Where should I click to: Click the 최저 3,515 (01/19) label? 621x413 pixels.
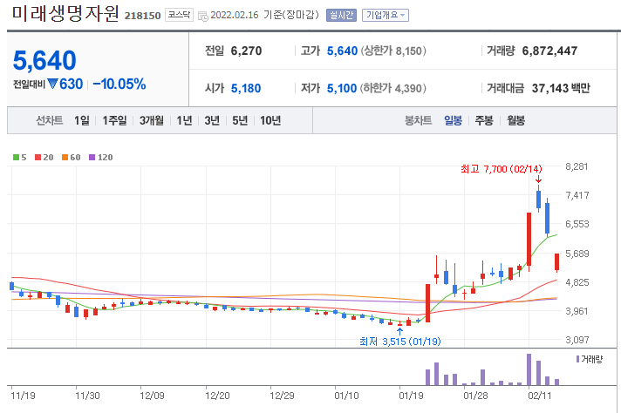click(400, 342)
